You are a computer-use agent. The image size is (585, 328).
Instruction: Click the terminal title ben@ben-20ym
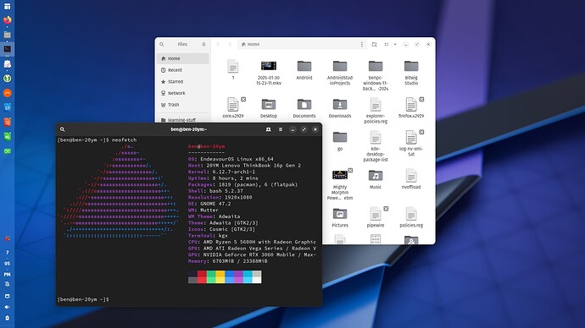[x=189, y=129]
